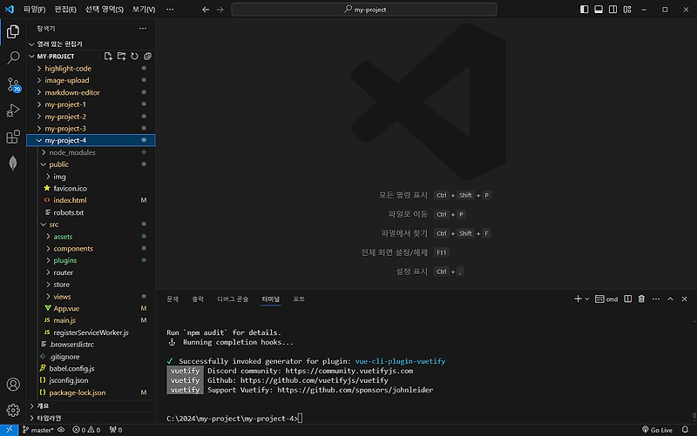Expand the highlight-code folder

(x=91, y=69)
